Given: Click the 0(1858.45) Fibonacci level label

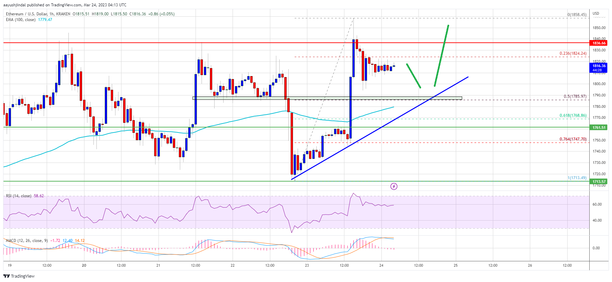Looking at the screenshot, I should click(577, 15).
